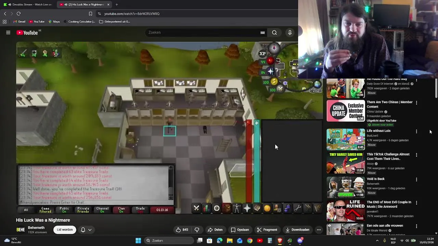Open the Life without Lois thumbnail
Viewport: 438px width, 246px height.
[346, 139]
